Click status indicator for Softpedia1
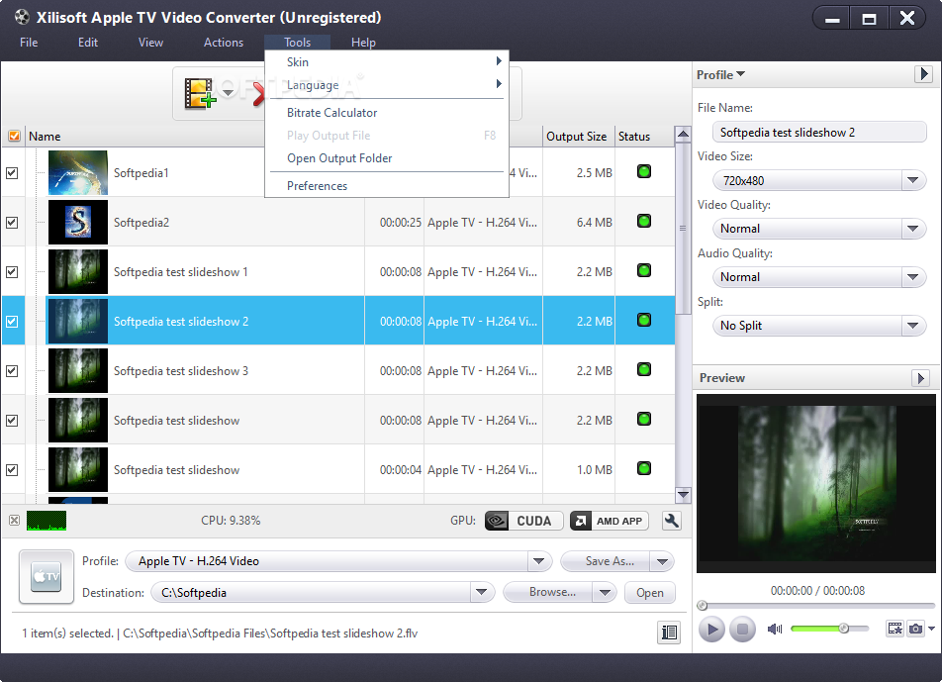The width and height of the screenshot is (942, 682). (x=644, y=172)
